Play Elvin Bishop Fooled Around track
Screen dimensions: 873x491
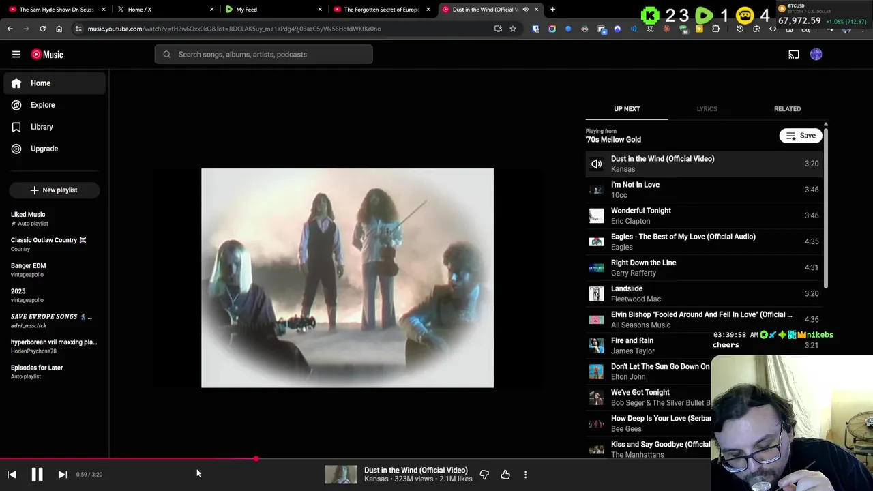704,319
